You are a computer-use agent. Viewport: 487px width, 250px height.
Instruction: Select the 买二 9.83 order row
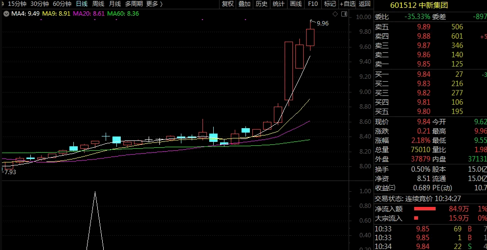[x=430, y=83]
